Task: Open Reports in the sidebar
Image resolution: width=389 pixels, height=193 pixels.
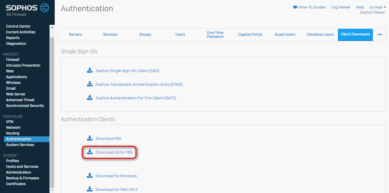Action: pyautogui.click(x=13, y=38)
